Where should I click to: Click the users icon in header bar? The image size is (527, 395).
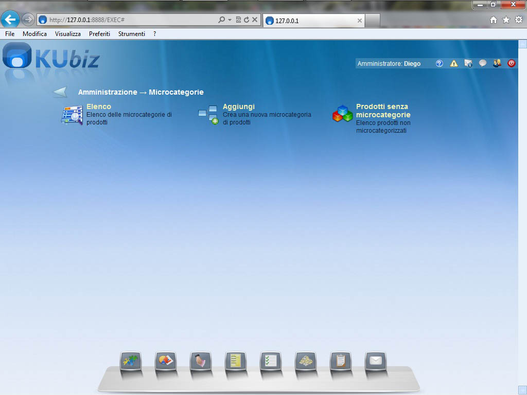[497, 63]
